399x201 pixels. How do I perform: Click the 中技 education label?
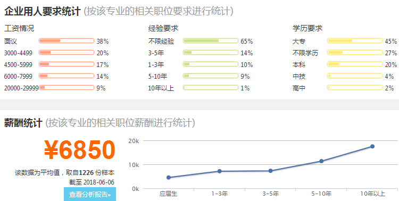point(299,77)
